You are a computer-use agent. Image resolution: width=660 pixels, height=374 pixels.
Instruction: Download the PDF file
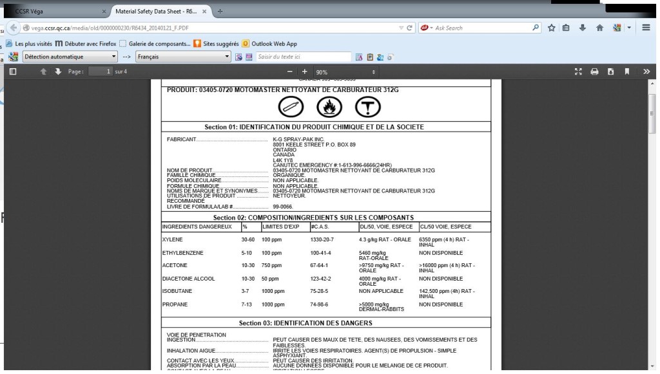[611, 72]
